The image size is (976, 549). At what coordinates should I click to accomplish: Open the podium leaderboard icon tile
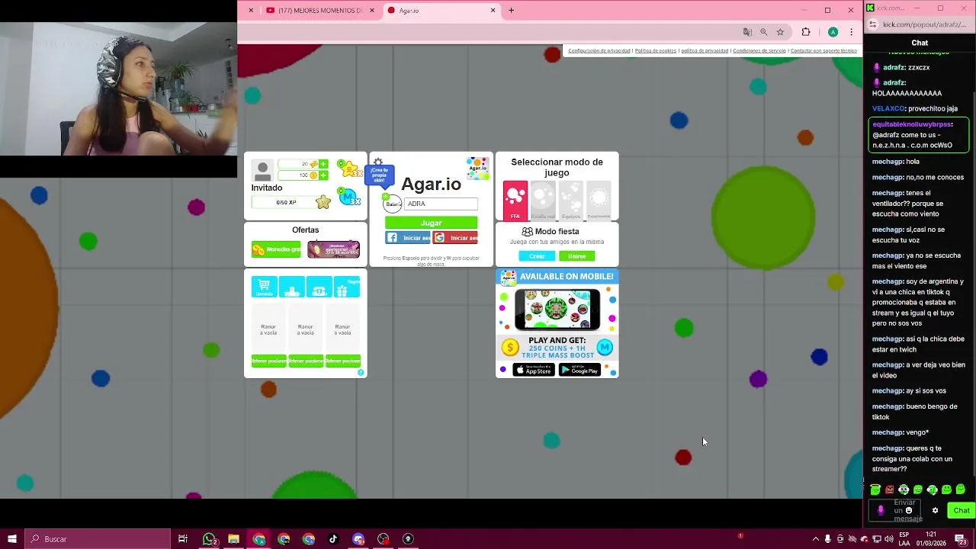click(291, 287)
